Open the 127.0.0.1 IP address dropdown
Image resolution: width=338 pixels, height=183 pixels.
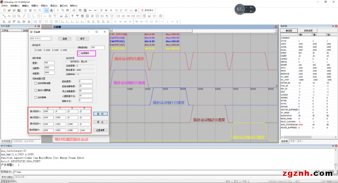tap(50, 38)
